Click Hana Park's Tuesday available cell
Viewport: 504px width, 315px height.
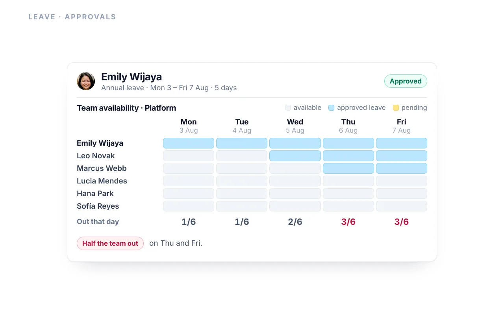(242, 193)
